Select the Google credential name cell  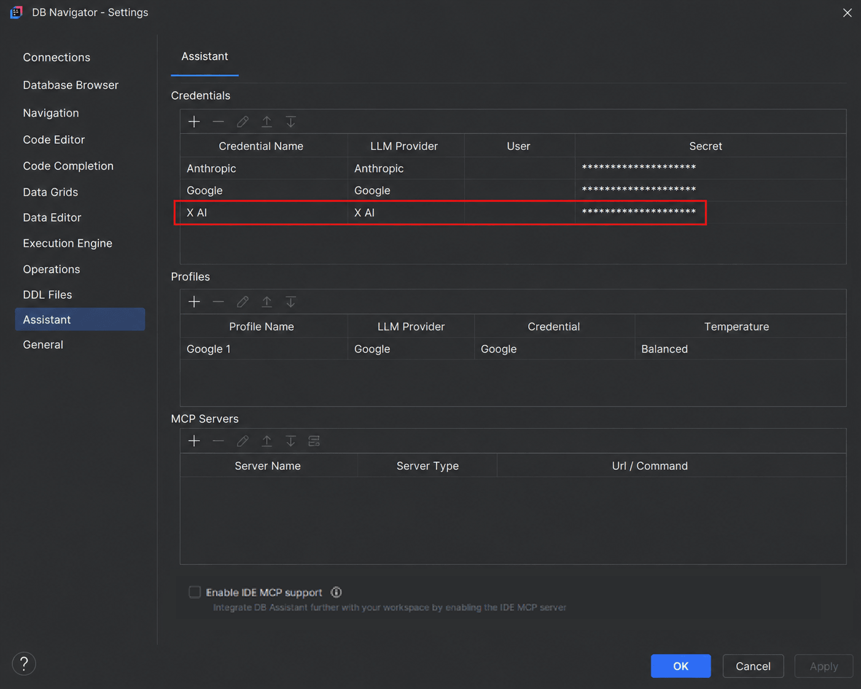[x=264, y=190]
